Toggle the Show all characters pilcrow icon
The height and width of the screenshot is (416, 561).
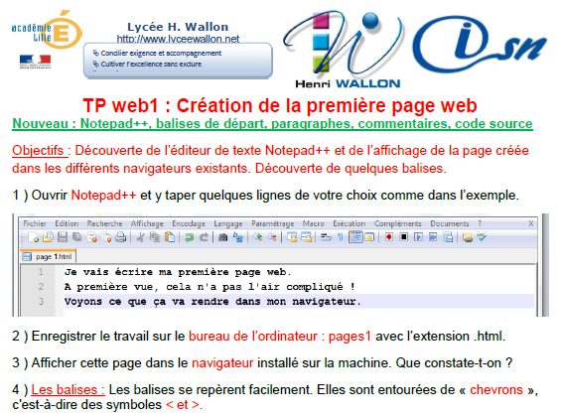click(x=341, y=237)
